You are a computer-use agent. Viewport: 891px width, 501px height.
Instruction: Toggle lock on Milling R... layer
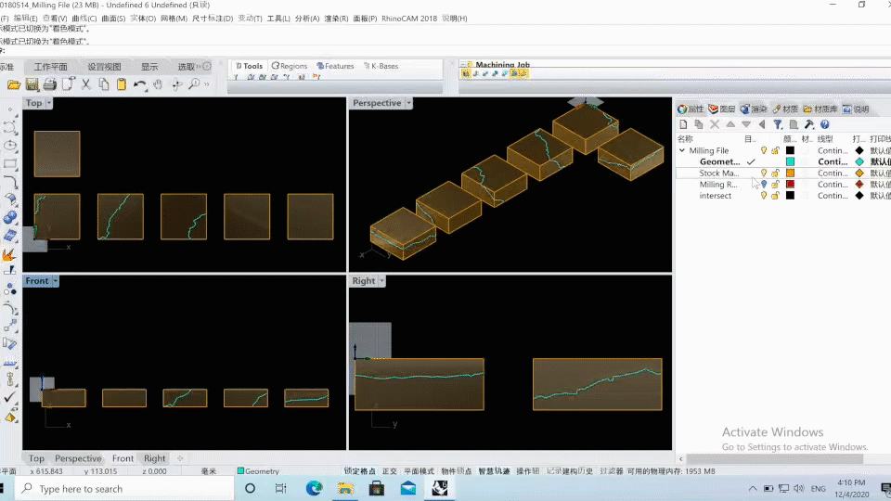click(x=775, y=184)
